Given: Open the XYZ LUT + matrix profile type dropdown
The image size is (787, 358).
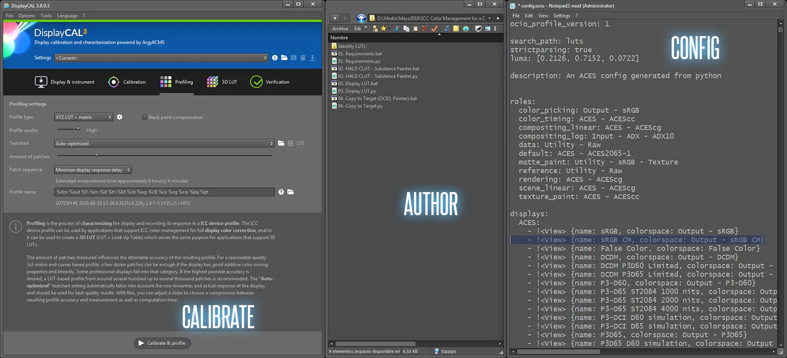Looking at the screenshot, I should pyautogui.click(x=83, y=117).
